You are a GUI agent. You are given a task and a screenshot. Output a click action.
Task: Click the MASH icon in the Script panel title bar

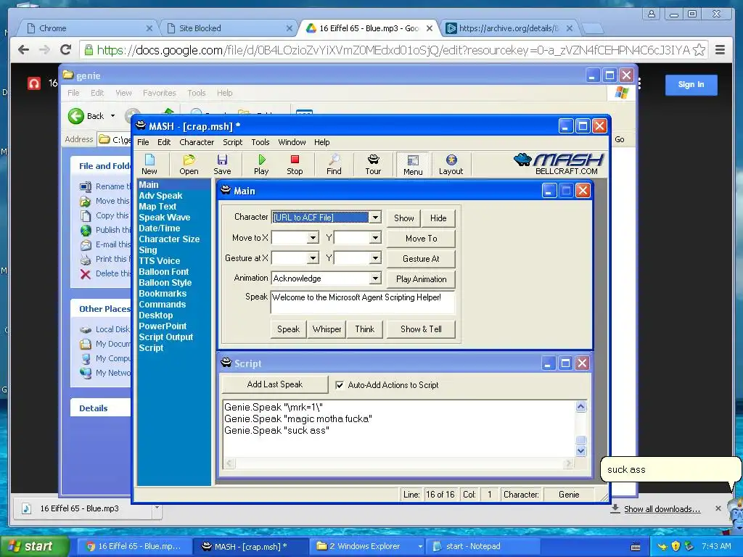[x=226, y=363]
